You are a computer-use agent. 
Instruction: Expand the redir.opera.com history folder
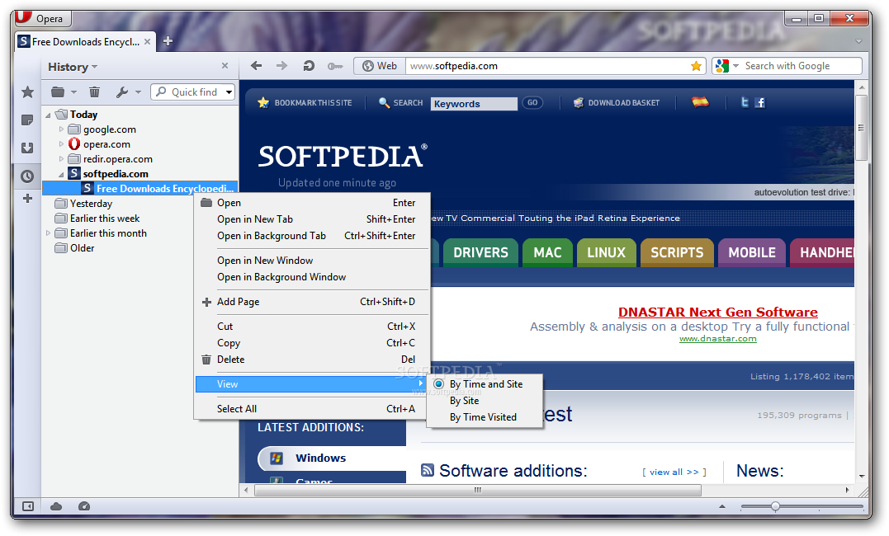pos(61,158)
